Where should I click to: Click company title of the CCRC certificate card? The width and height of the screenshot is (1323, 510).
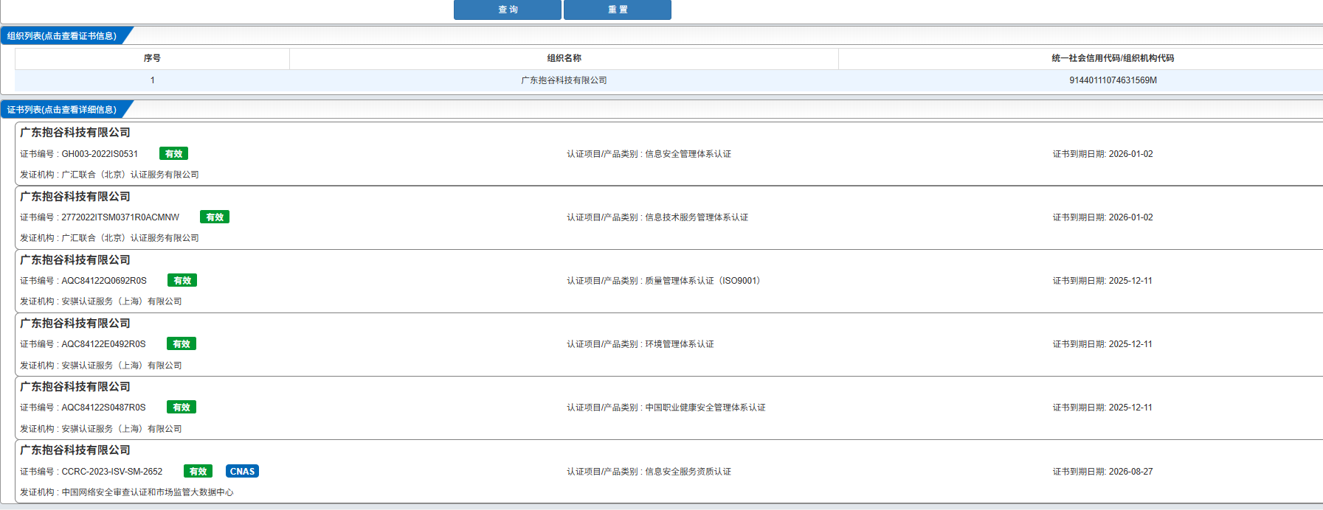75,450
